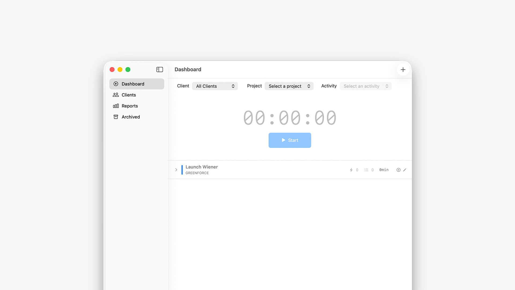
Task: Click the yellow minimize traffic light
Action: [120, 70]
